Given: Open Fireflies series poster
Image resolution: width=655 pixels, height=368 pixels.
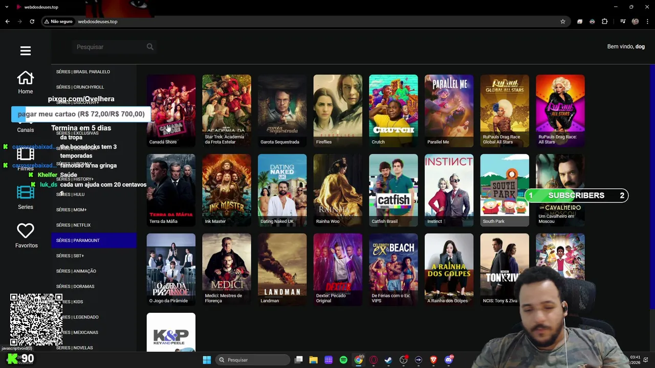Looking at the screenshot, I should coord(338,110).
